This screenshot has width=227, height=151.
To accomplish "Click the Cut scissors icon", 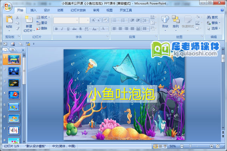I will 17,17.
